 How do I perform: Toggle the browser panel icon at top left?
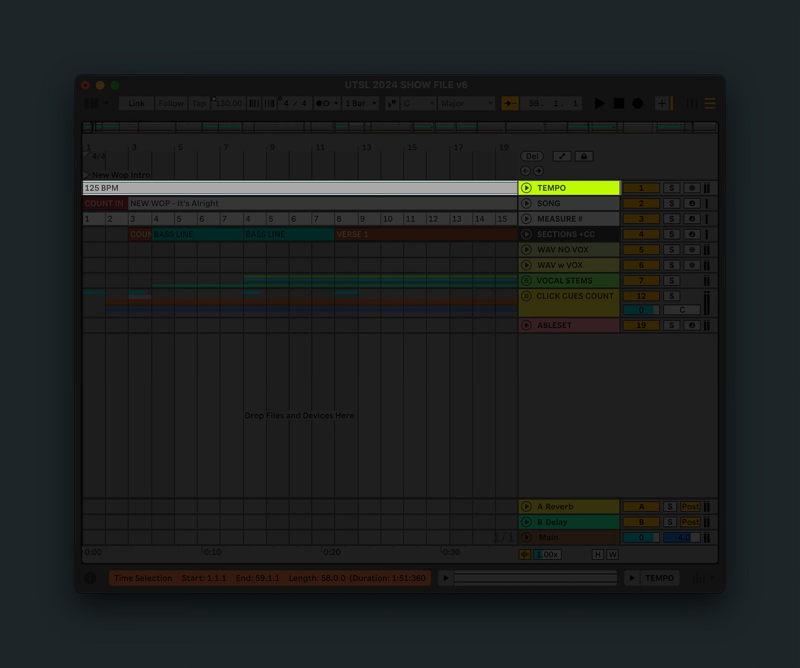coord(92,103)
